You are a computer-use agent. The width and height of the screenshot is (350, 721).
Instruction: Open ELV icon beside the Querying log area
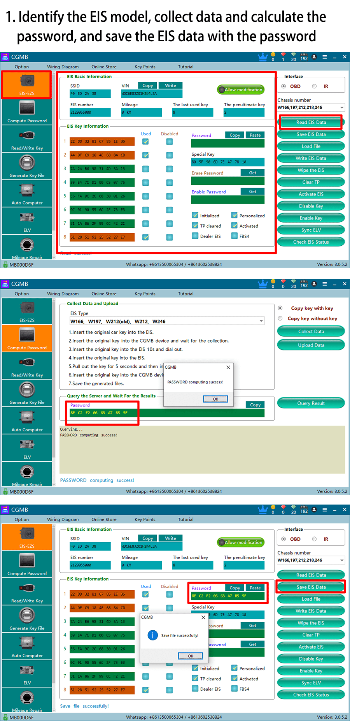tap(27, 447)
